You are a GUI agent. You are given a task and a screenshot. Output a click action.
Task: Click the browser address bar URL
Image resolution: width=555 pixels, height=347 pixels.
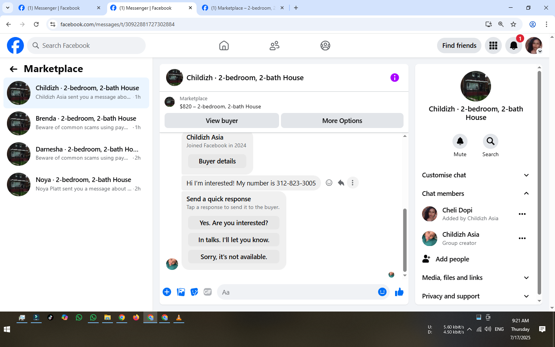(118, 24)
